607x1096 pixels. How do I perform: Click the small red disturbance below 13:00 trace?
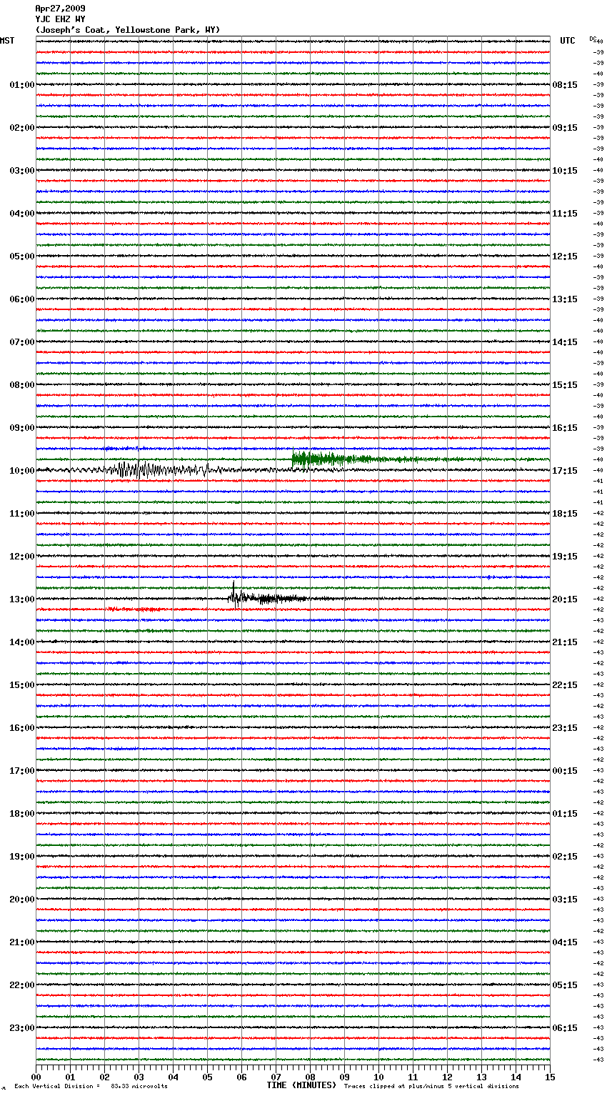[x=134, y=609]
